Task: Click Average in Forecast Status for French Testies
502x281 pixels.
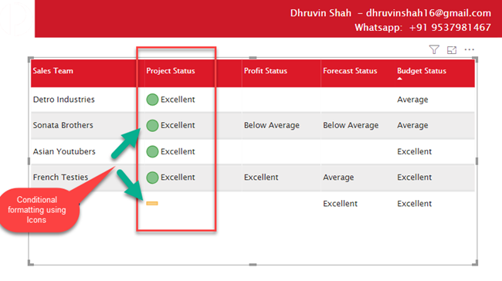Action: pyautogui.click(x=338, y=178)
